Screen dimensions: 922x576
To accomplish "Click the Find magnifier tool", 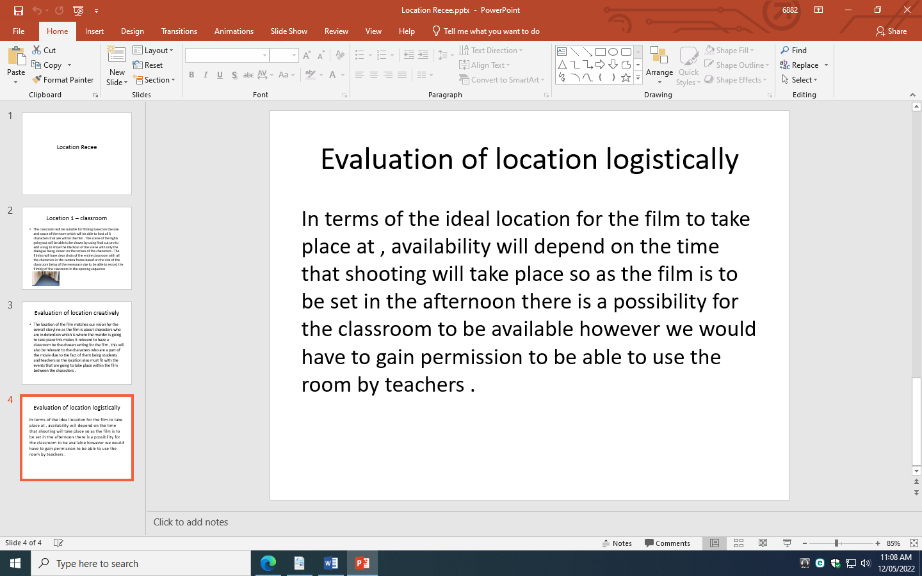I will click(793, 51).
